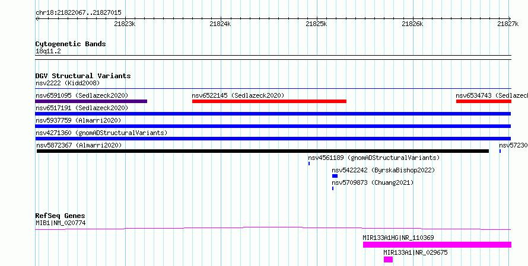Viewport: 528px width, 266px height.
Task: Click the nsv6517191 (Sedlazeck2020) label
Action: coord(82,108)
